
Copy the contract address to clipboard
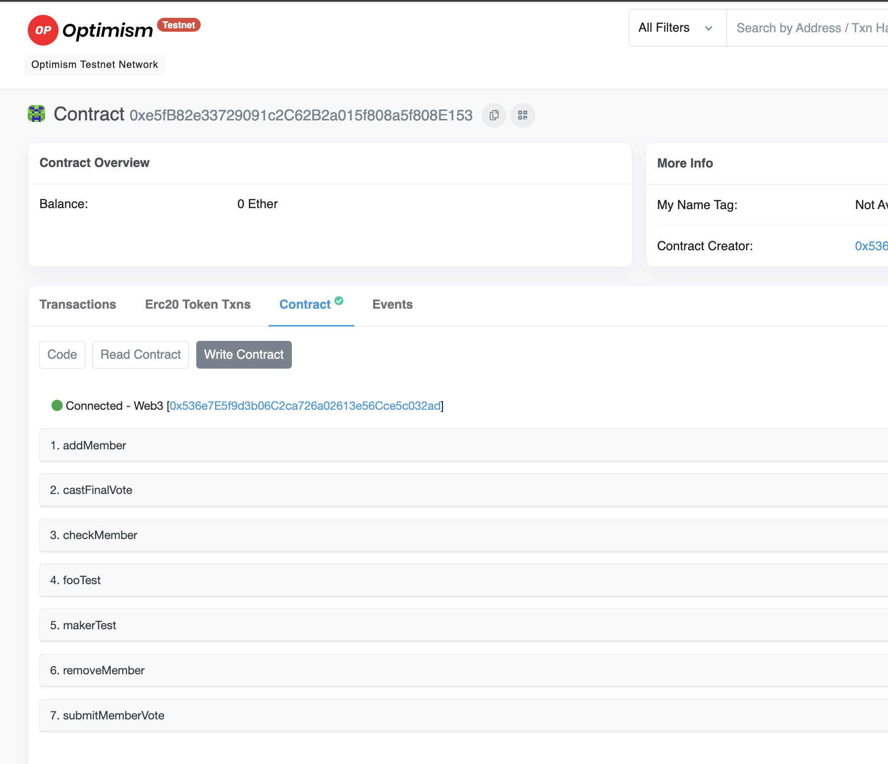(x=494, y=115)
